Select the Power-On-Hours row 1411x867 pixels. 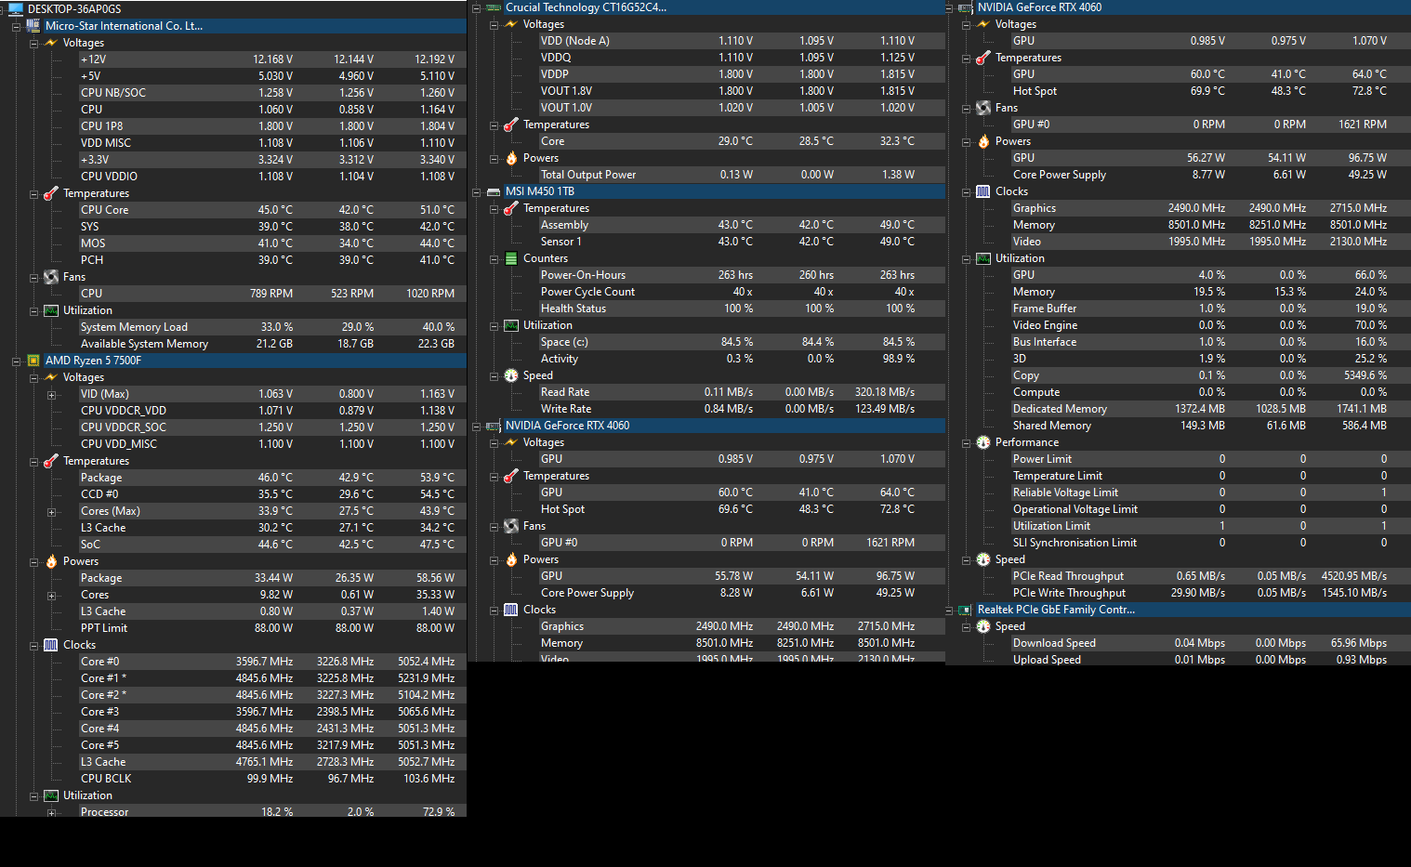pos(583,275)
